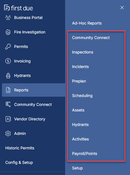This screenshot has height=175, width=130.
Task: Click the First Due logo
Action: (19, 8)
